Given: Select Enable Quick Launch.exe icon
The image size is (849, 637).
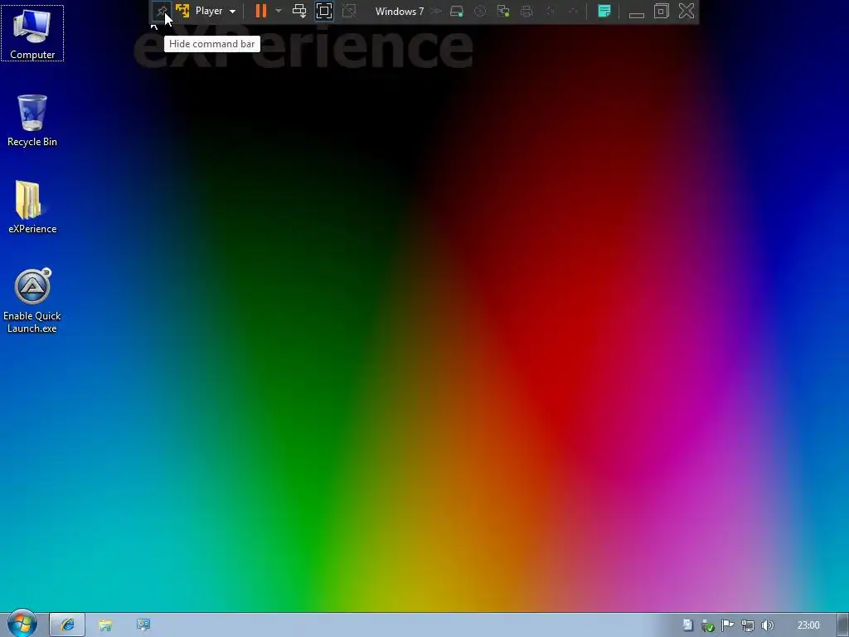Looking at the screenshot, I should pos(32,300).
